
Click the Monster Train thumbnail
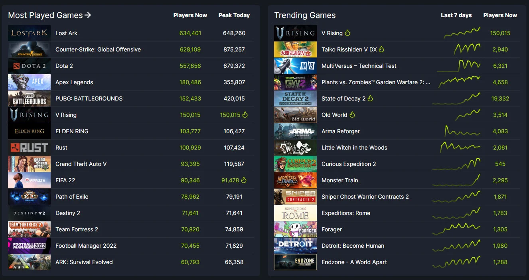pos(296,180)
